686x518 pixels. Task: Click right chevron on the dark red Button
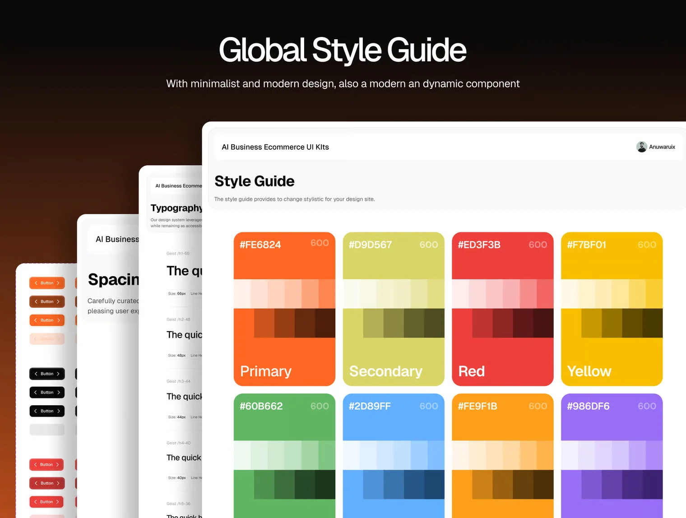point(58,483)
